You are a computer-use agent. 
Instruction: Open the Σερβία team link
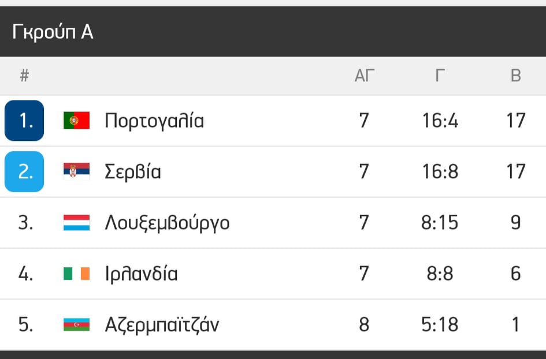133,172
